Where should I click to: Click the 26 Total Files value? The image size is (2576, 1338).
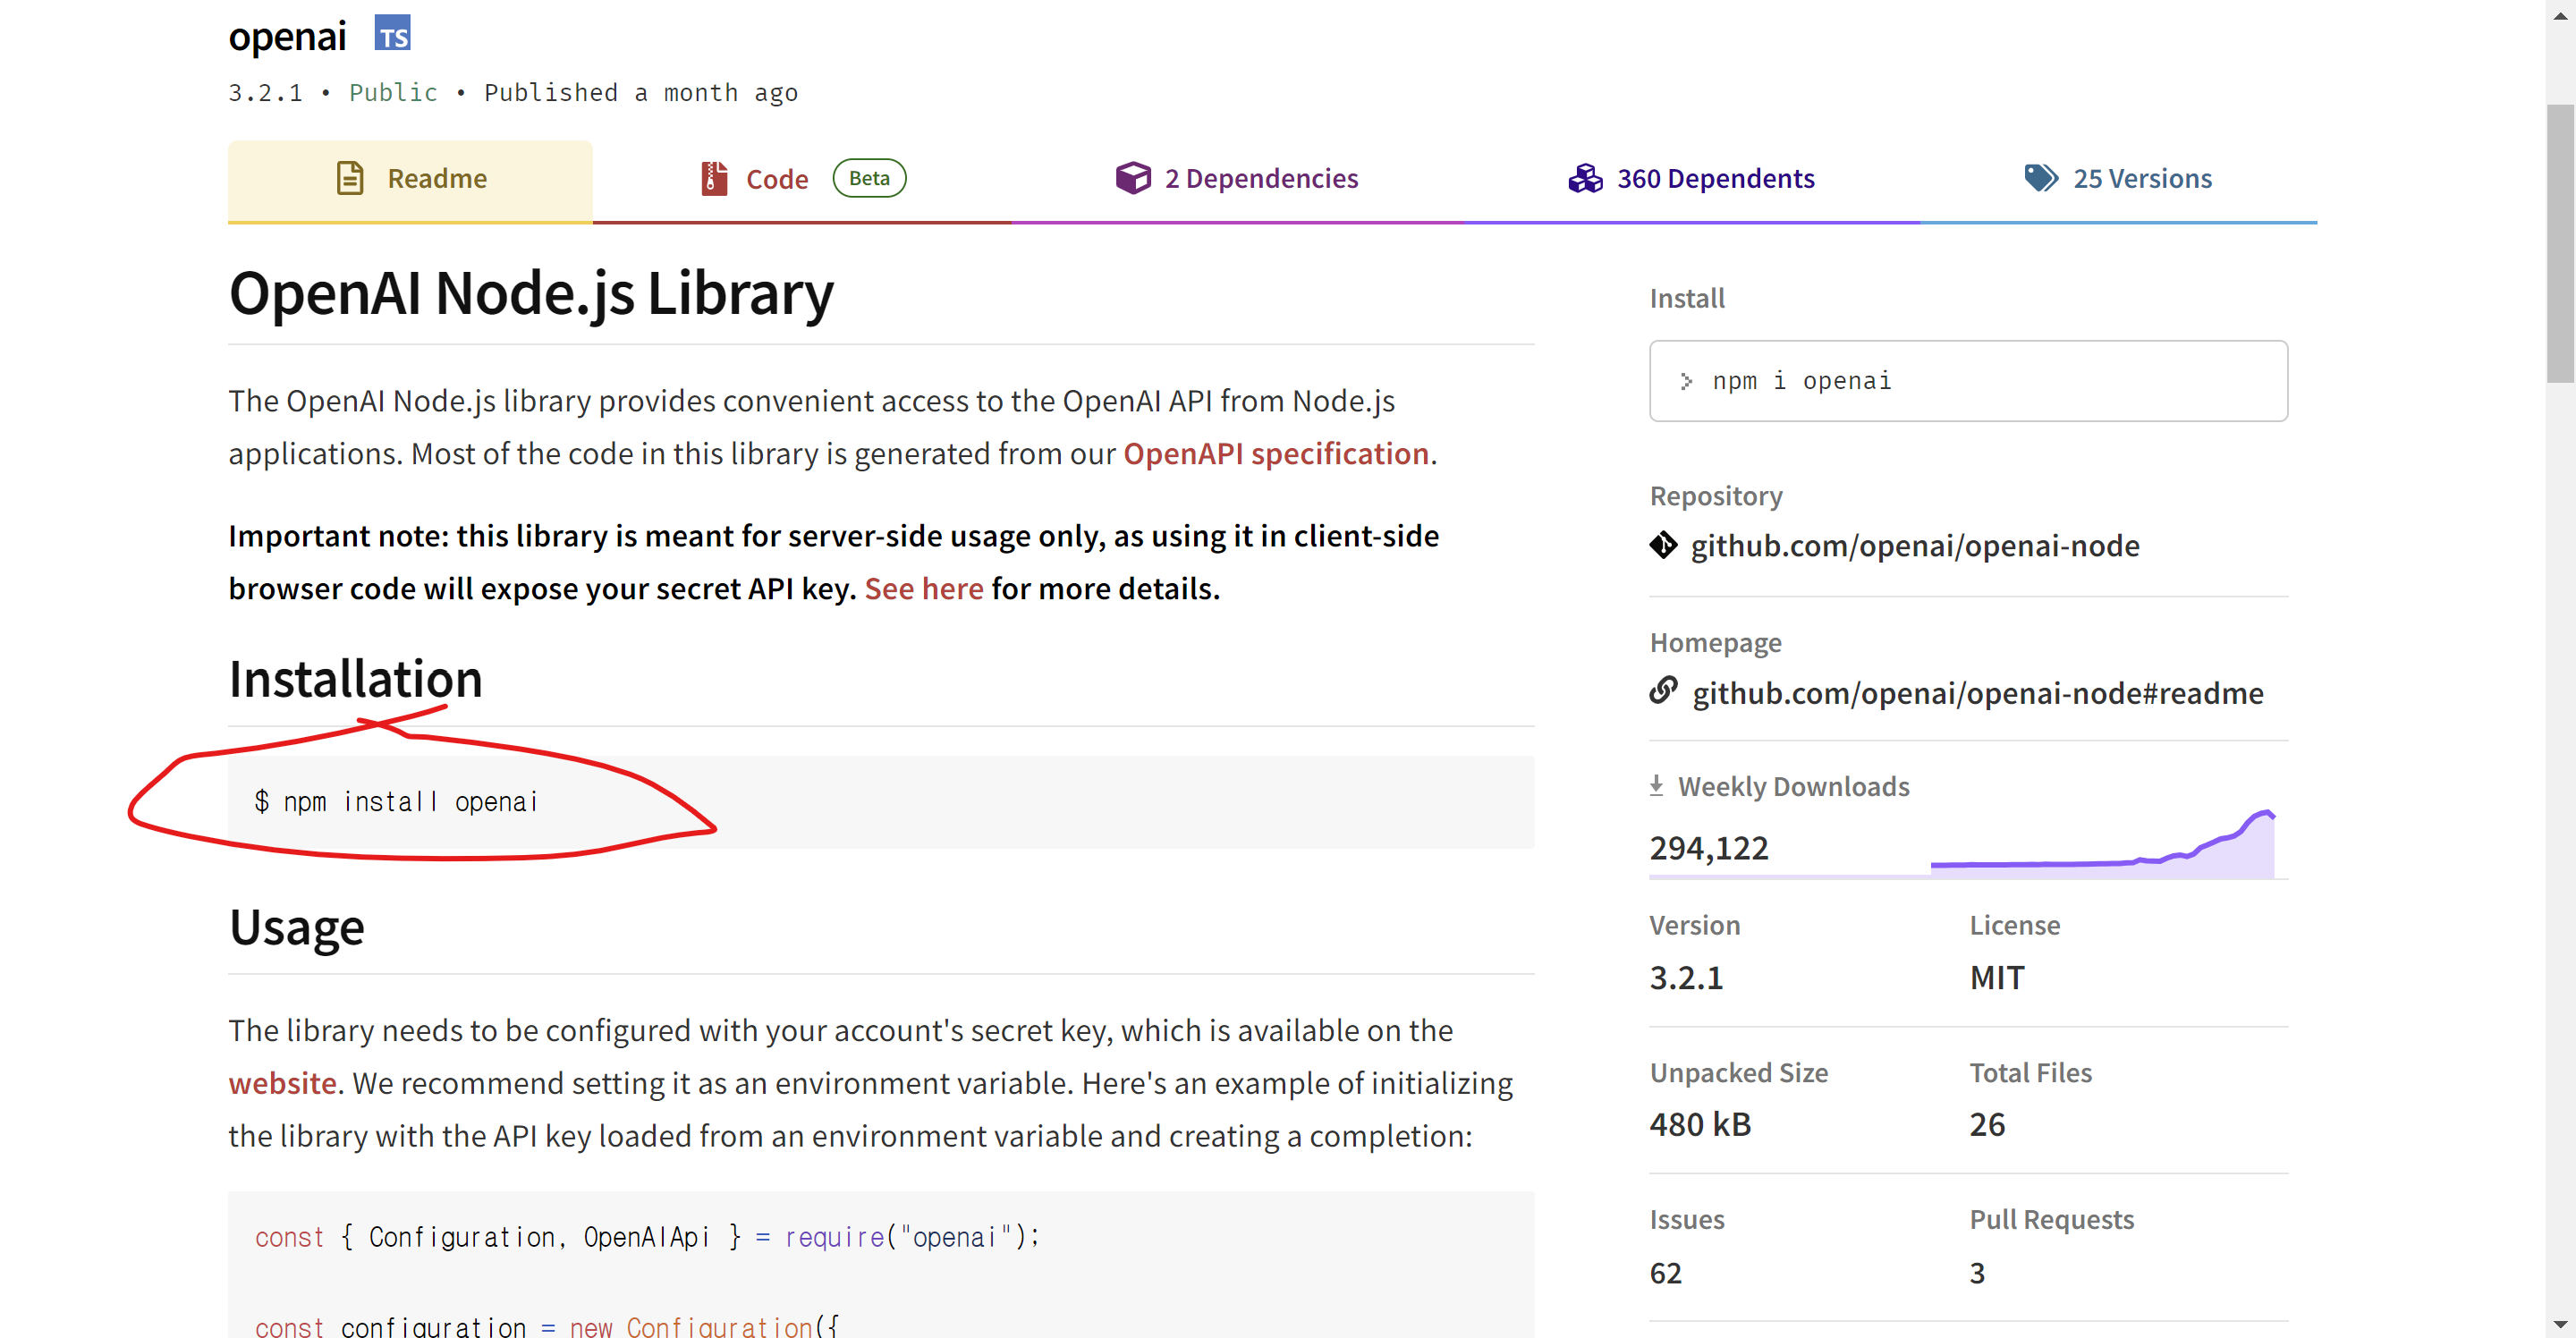[1986, 1124]
